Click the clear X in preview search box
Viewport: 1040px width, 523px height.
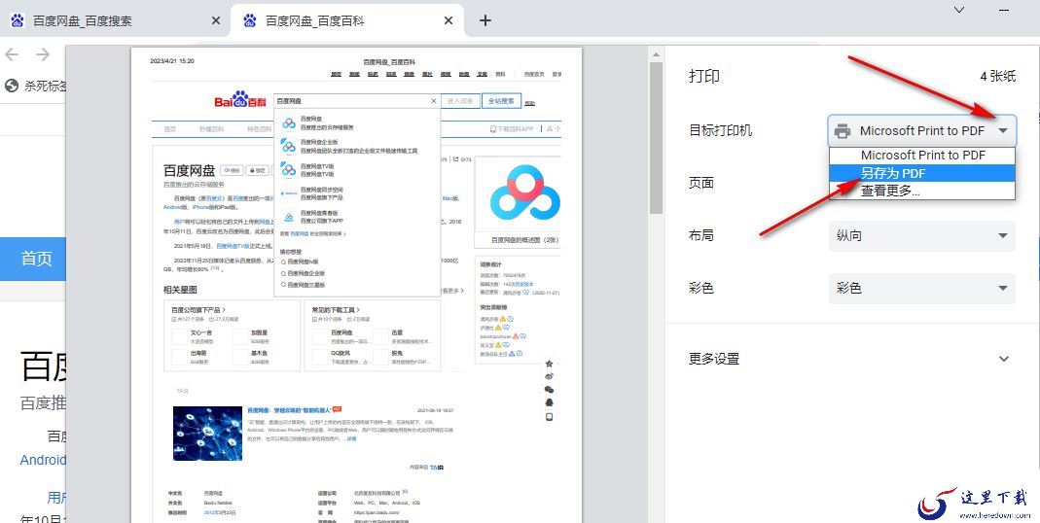434,101
